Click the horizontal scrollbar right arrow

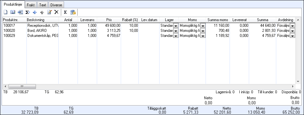[x=293, y=86]
